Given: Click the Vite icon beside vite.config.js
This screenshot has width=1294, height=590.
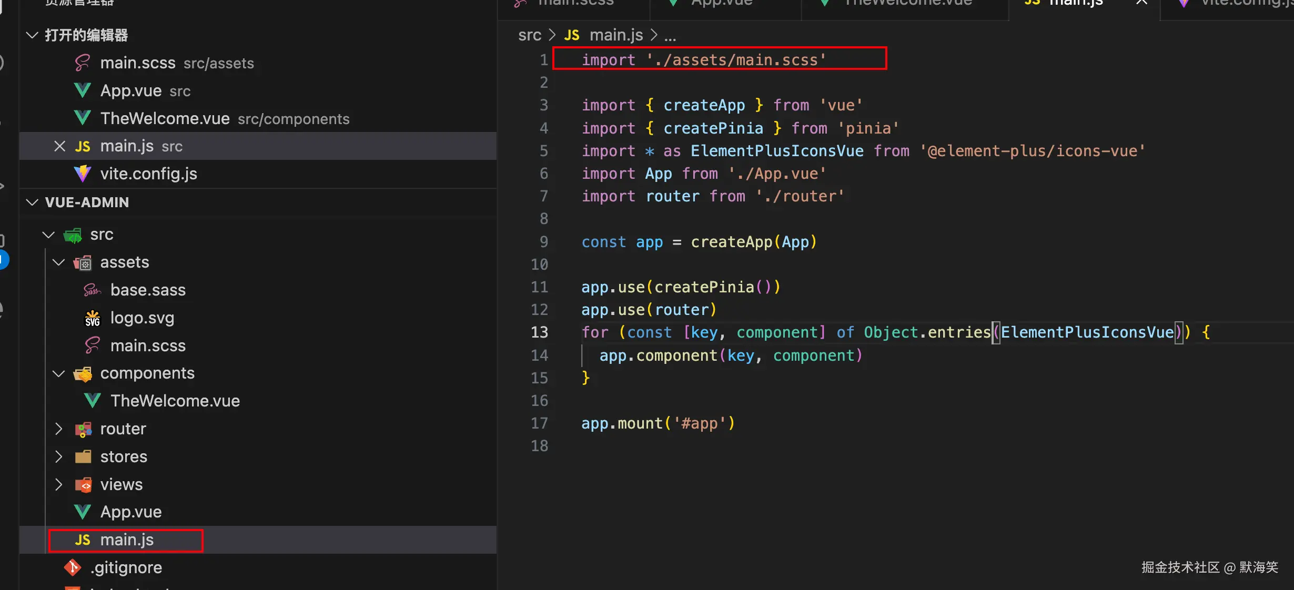Looking at the screenshot, I should coord(83,174).
